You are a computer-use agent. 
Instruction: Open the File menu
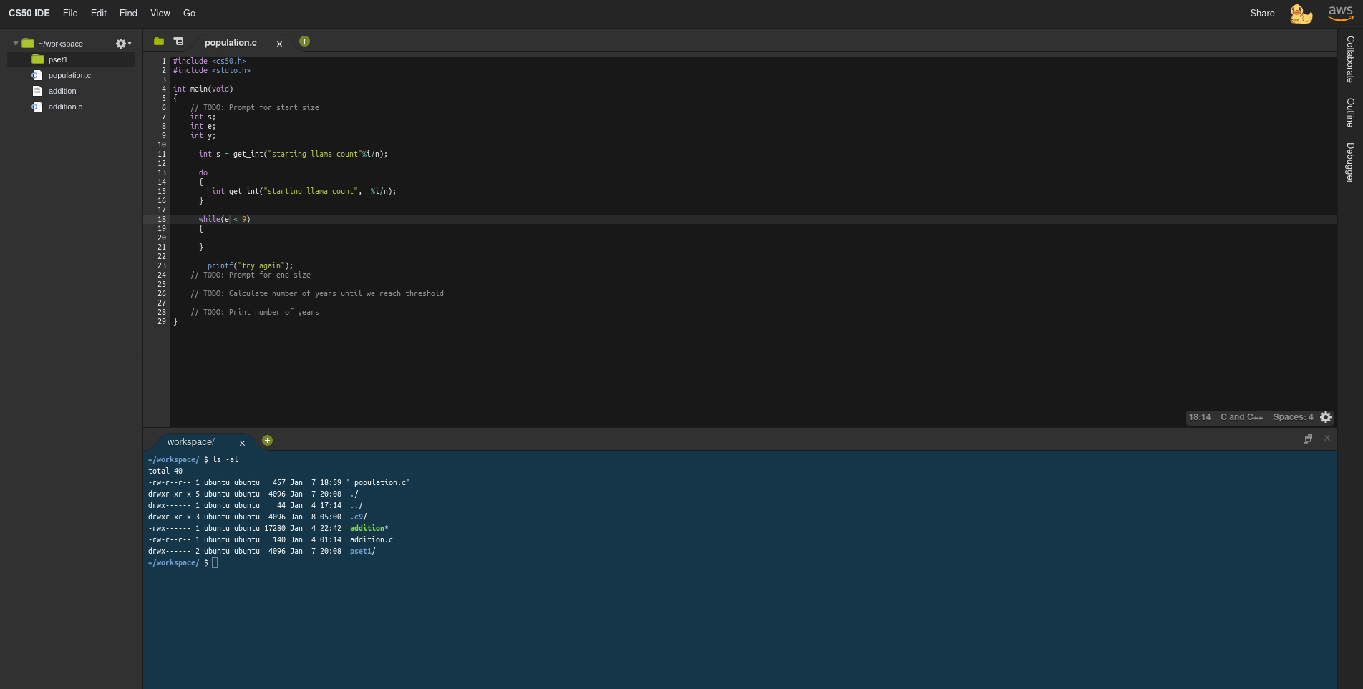pos(70,13)
